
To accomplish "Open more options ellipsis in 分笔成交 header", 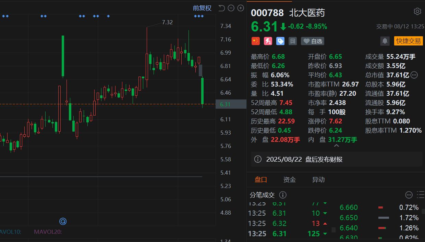I will tap(409, 195).
